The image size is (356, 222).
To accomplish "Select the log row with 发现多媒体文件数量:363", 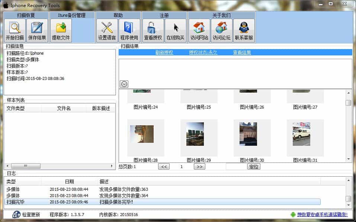I will click(x=163, y=189).
